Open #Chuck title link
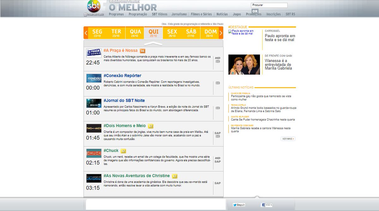 (111, 151)
